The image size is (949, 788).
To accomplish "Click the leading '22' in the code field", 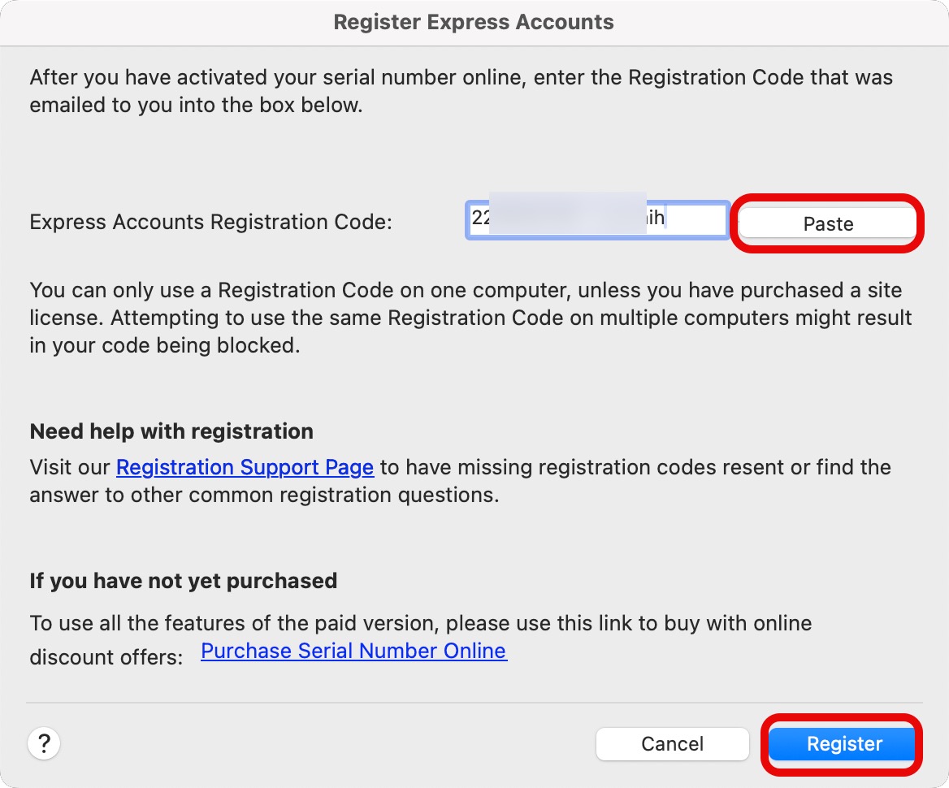I will (480, 219).
